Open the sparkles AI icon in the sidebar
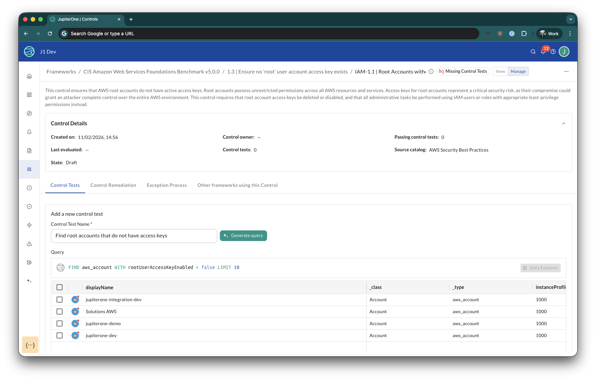The image size is (596, 381). (29, 281)
